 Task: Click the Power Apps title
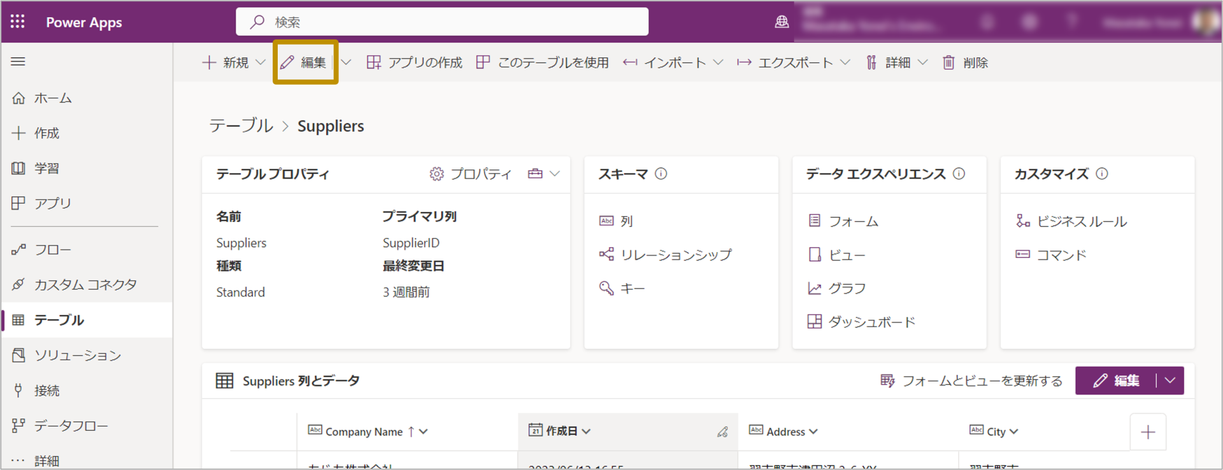click(84, 22)
